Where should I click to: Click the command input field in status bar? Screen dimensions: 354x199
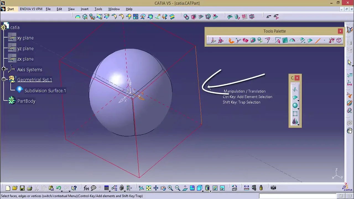(x=298, y=196)
